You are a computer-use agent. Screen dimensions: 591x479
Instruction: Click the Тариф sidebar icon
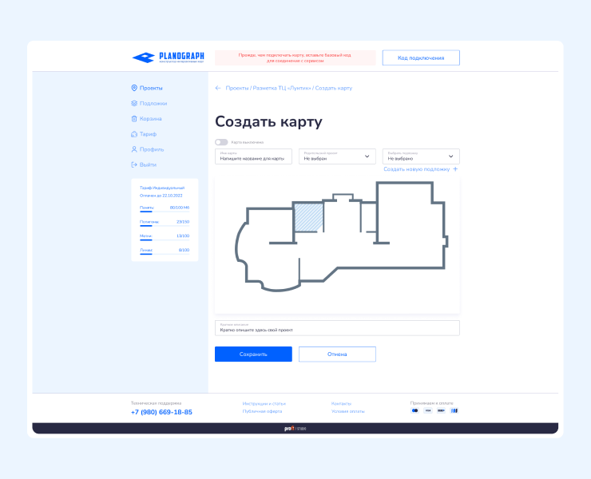tap(134, 134)
